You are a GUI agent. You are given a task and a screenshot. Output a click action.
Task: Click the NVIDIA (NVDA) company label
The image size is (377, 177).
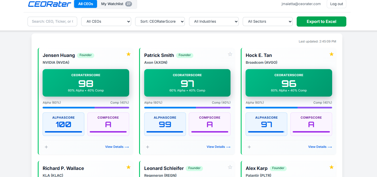[x=56, y=62]
